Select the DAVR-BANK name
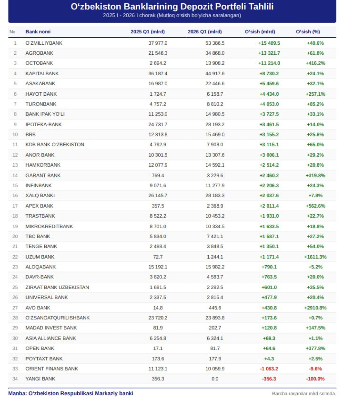Screen dimensions: 344x399 [x=39, y=277]
